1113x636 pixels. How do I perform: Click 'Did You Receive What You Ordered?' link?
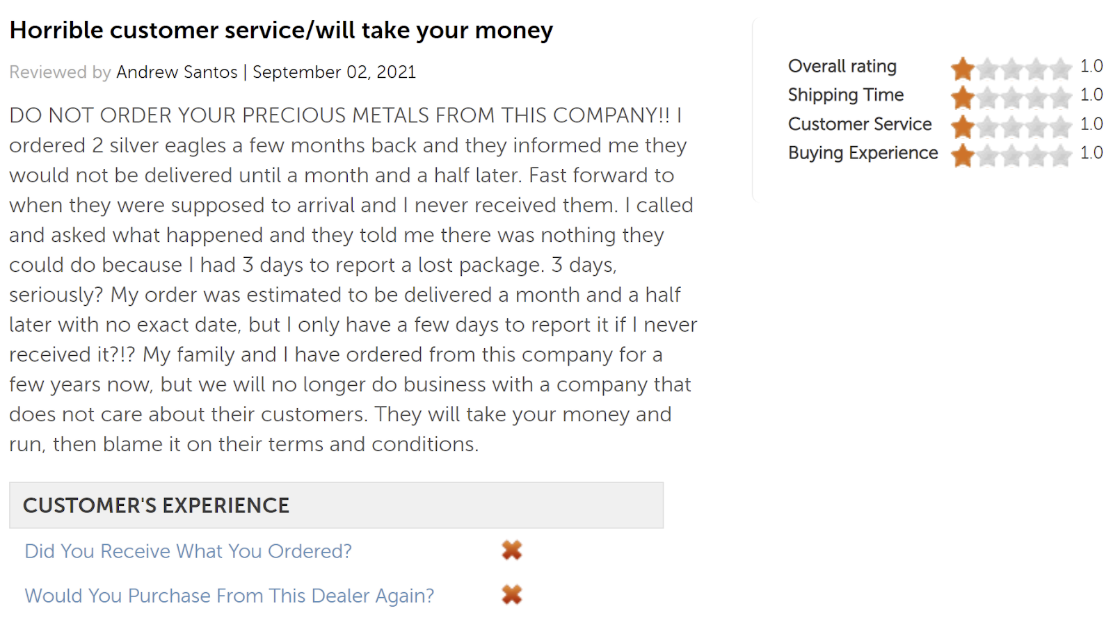[x=189, y=551]
